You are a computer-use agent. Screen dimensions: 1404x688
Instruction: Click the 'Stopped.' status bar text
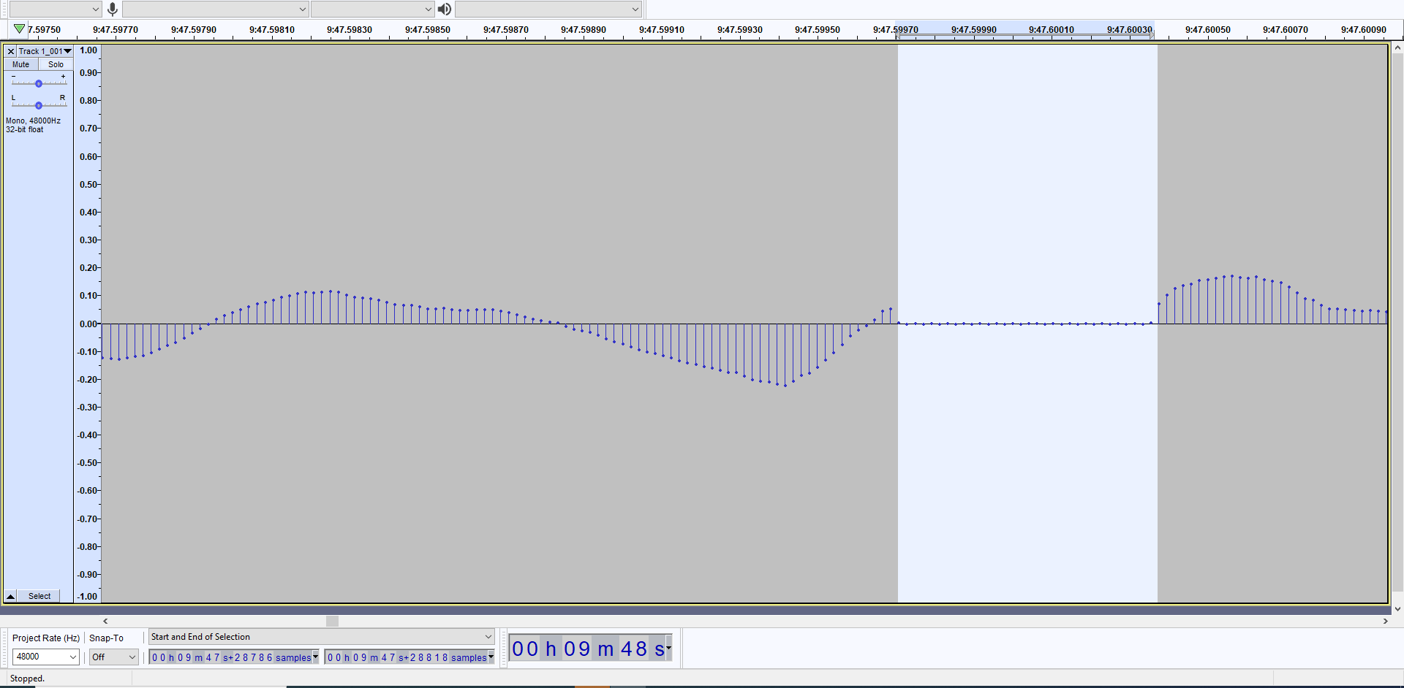(x=27, y=679)
